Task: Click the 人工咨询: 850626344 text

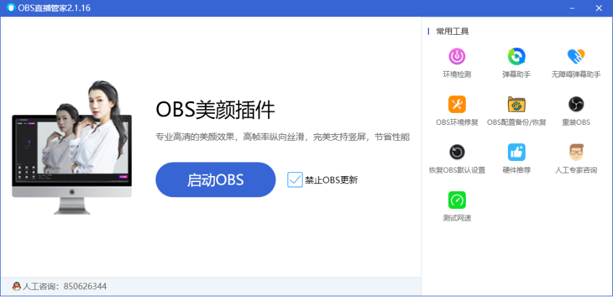Action: (x=64, y=286)
